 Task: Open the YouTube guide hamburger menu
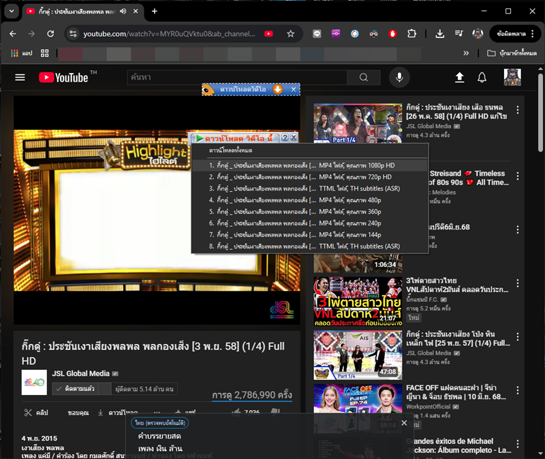coord(20,77)
